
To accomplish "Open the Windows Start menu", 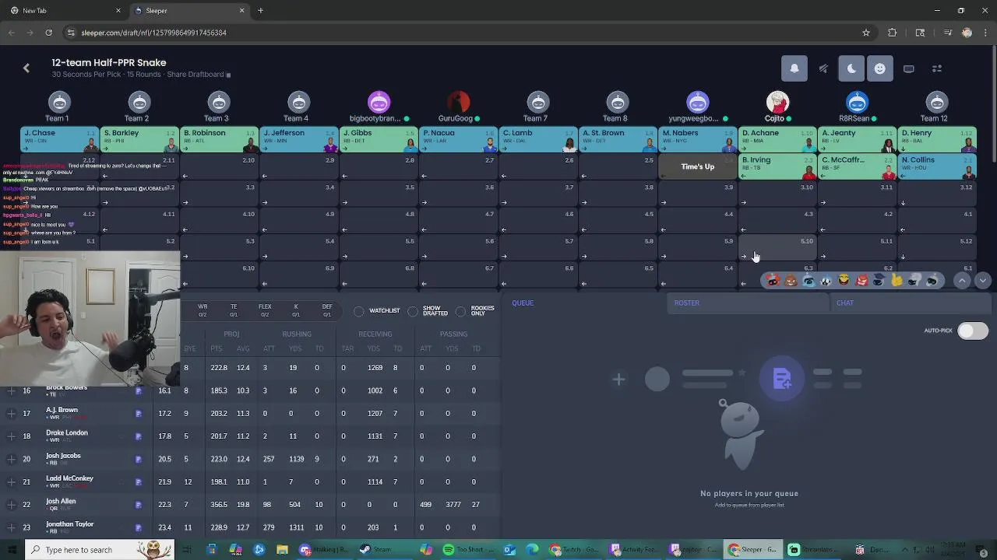I will [x=12, y=550].
